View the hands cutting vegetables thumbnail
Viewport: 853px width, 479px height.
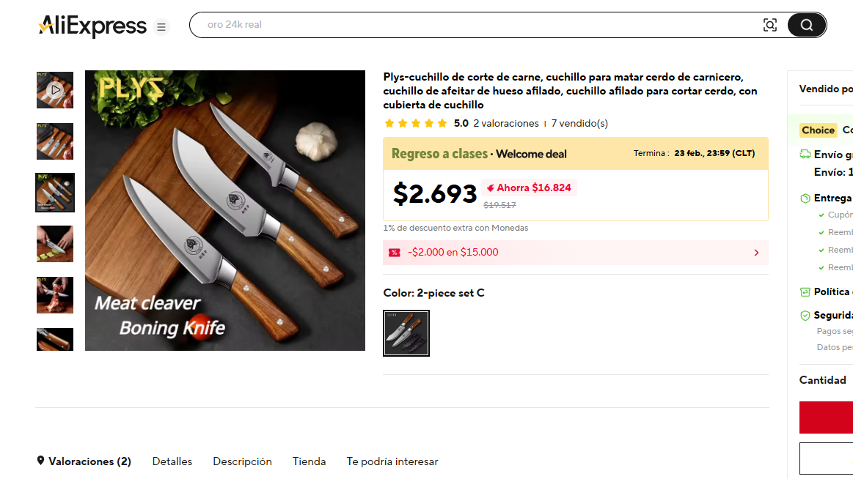coord(55,244)
